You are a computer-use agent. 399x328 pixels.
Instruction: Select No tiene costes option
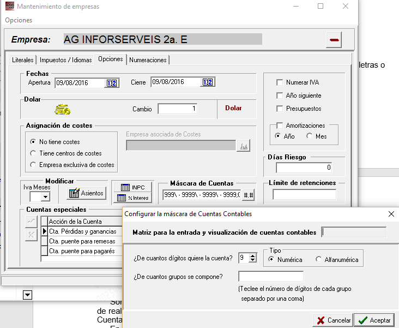click(33, 142)
